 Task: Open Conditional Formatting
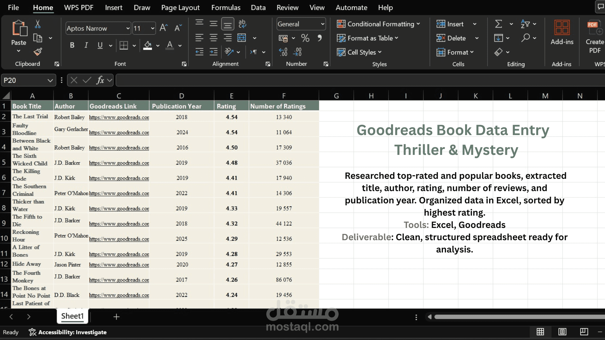pos(378,24)
